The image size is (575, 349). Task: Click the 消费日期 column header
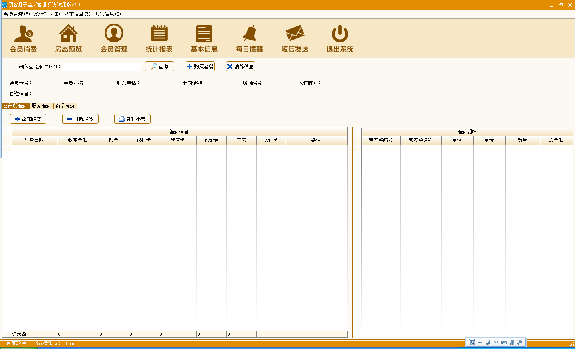click(x=34, y=140)
